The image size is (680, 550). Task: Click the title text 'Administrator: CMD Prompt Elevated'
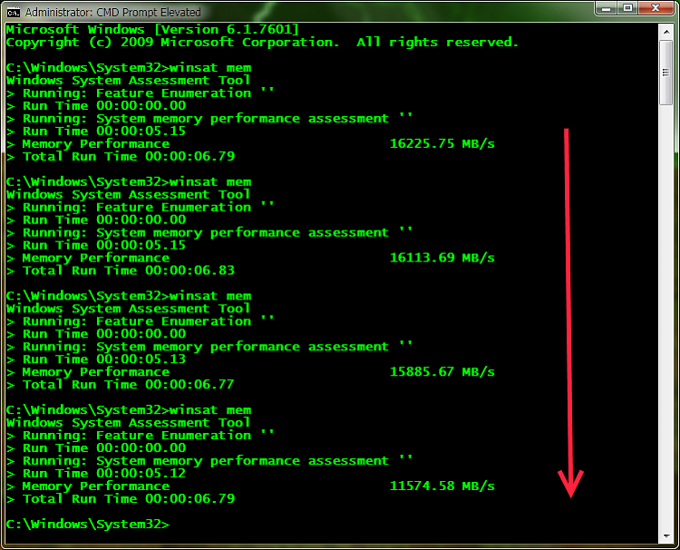[112, 12]
